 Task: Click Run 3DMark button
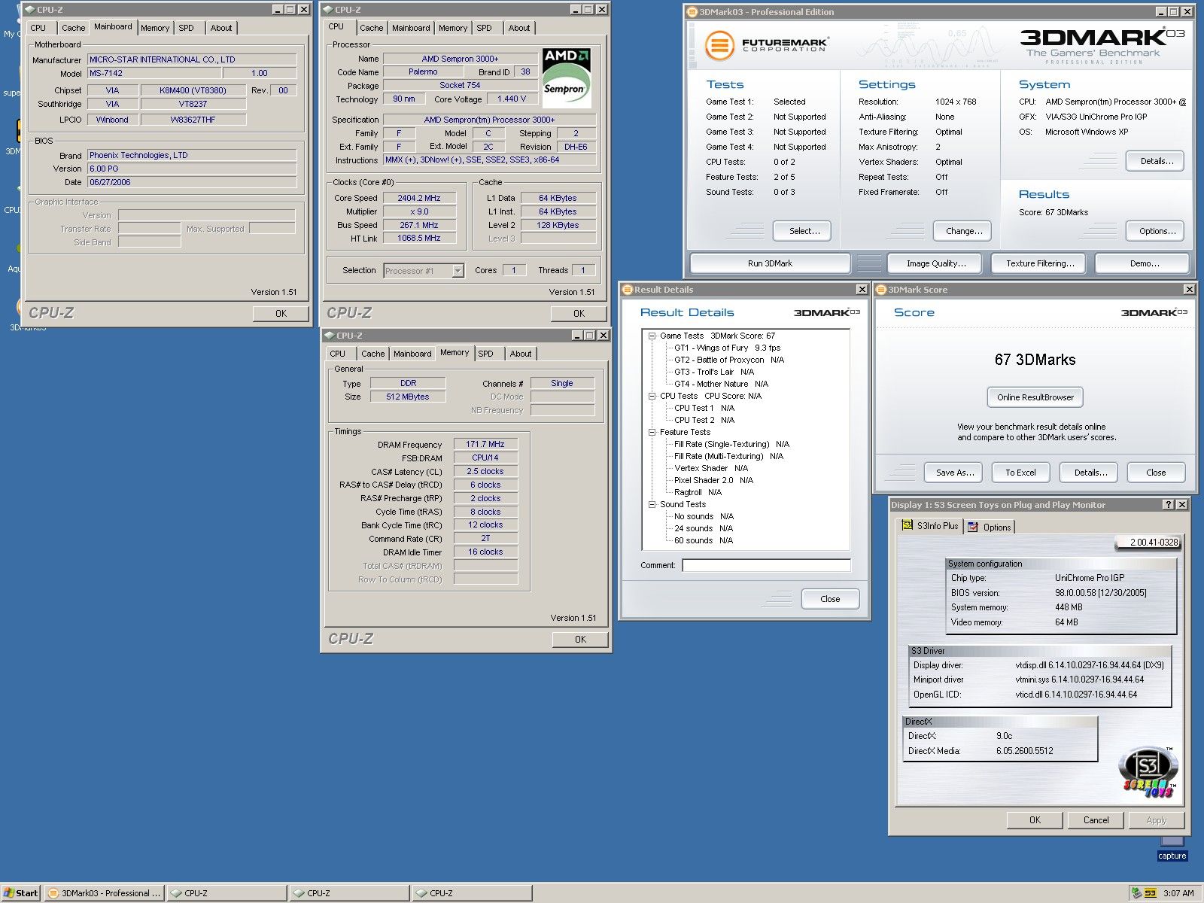770,263
